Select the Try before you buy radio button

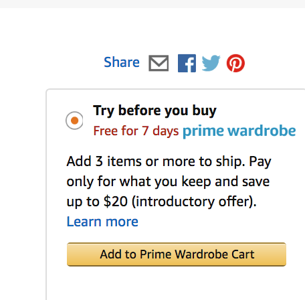74,121
